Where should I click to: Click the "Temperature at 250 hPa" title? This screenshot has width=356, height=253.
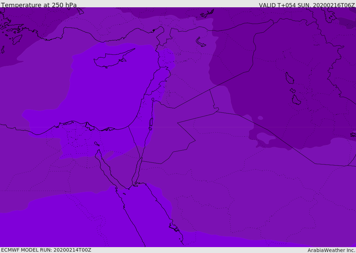39,5
